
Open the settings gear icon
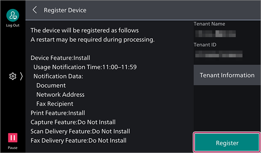click(13, 76)
